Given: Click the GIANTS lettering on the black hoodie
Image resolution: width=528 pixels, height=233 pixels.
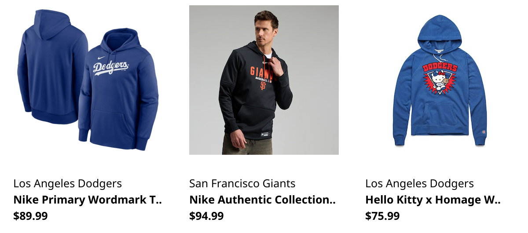Looking at the screenshot, I should tap(261, 71).
